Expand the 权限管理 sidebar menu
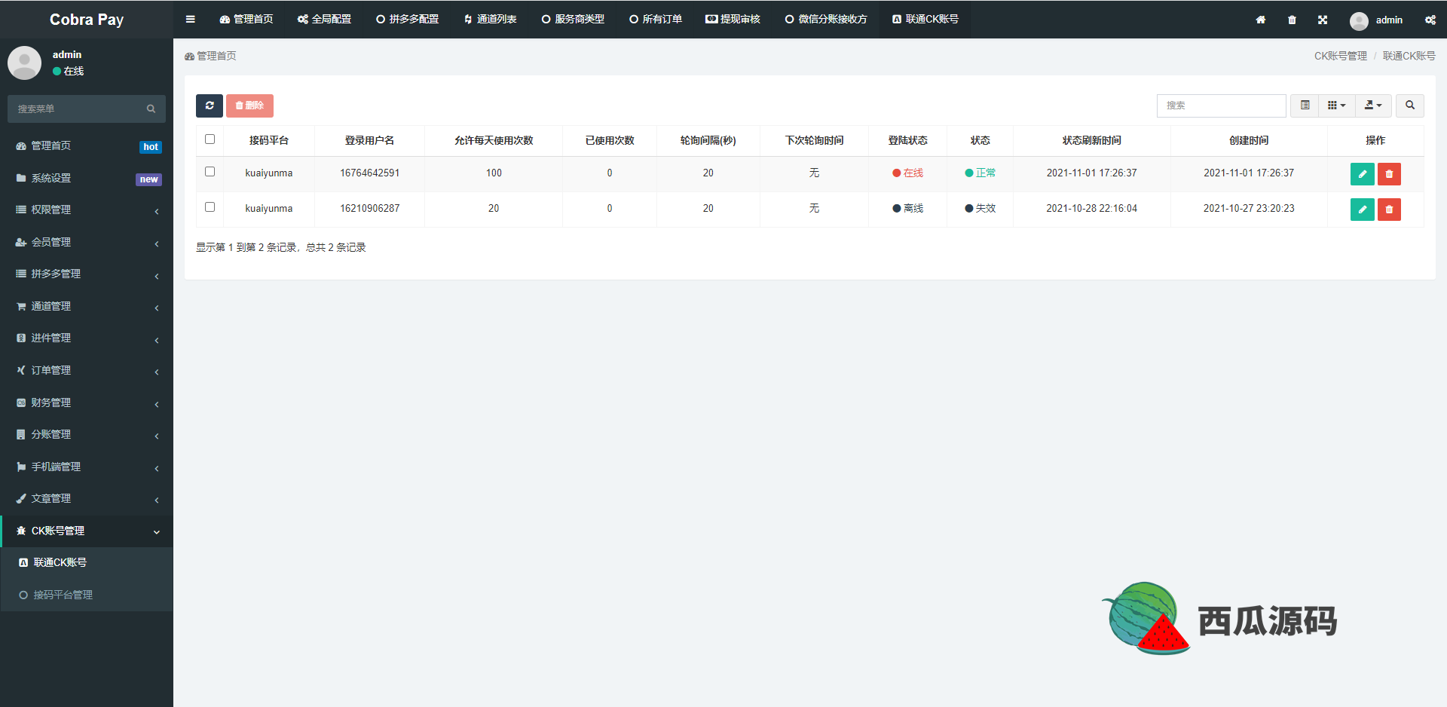Viewport: 1447px width, 707px height. [87, 210]
